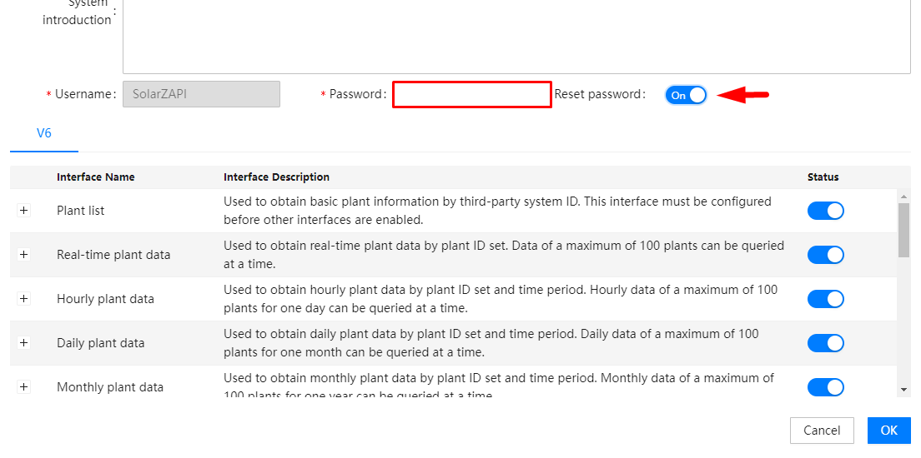Expand the Daily plant data row
Image resolution: width=921 pixels, height=458 pixels.
[x=23, y=343]
